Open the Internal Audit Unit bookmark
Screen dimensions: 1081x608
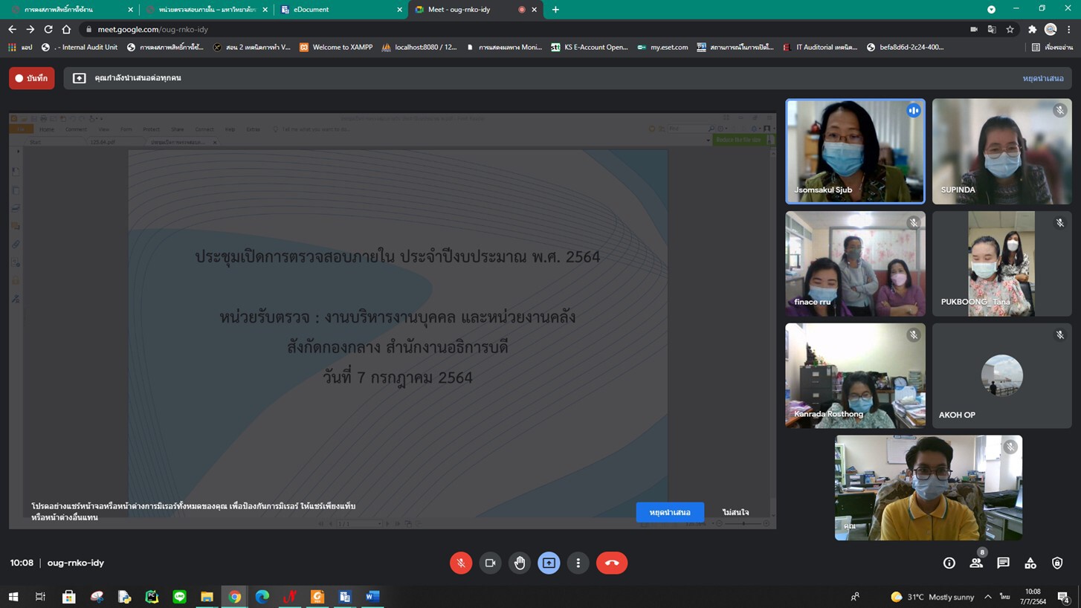point(80,47)
